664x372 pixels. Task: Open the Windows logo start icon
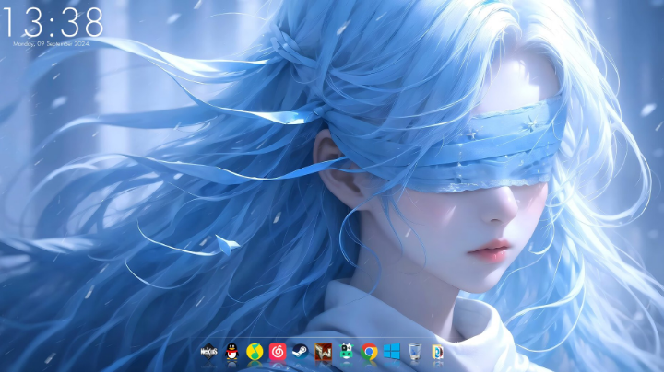[392, 352]
